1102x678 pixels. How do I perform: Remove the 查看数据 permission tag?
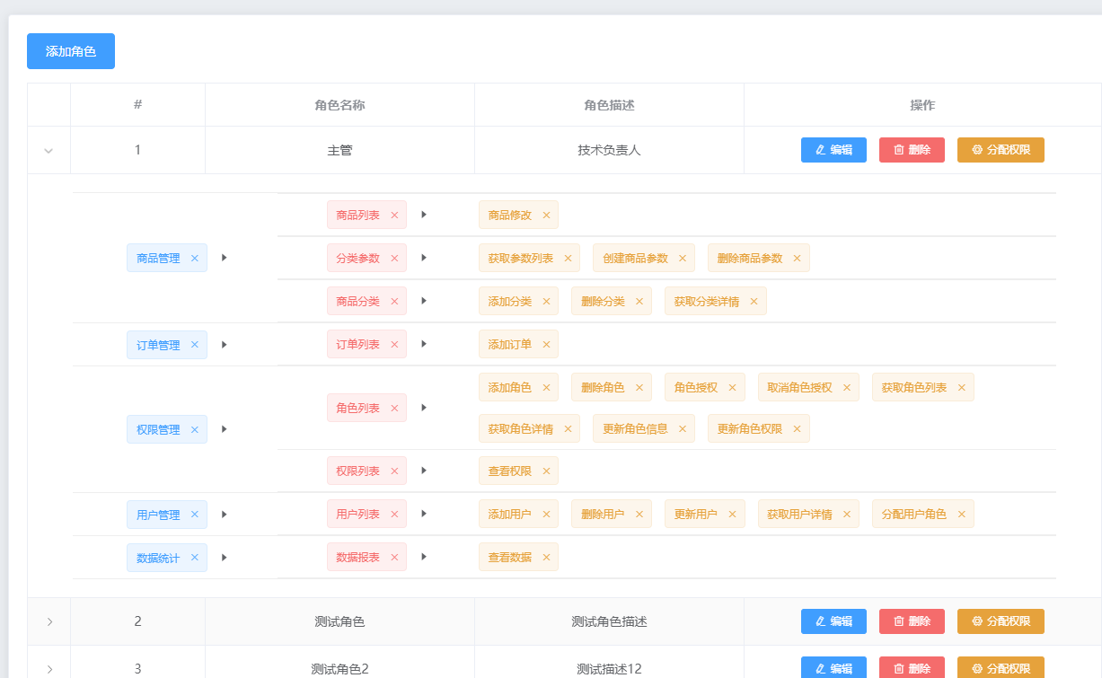point(545,557)
